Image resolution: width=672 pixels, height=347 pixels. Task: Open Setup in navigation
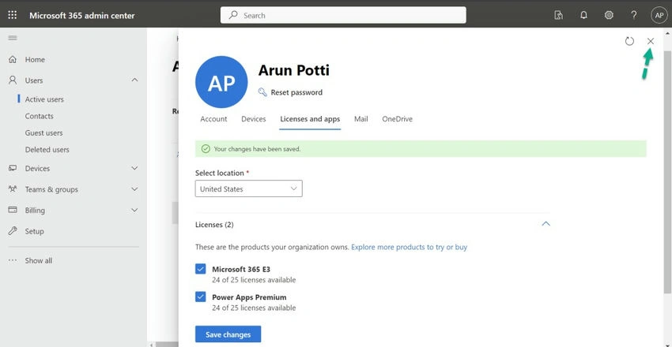tap(34, 231)
